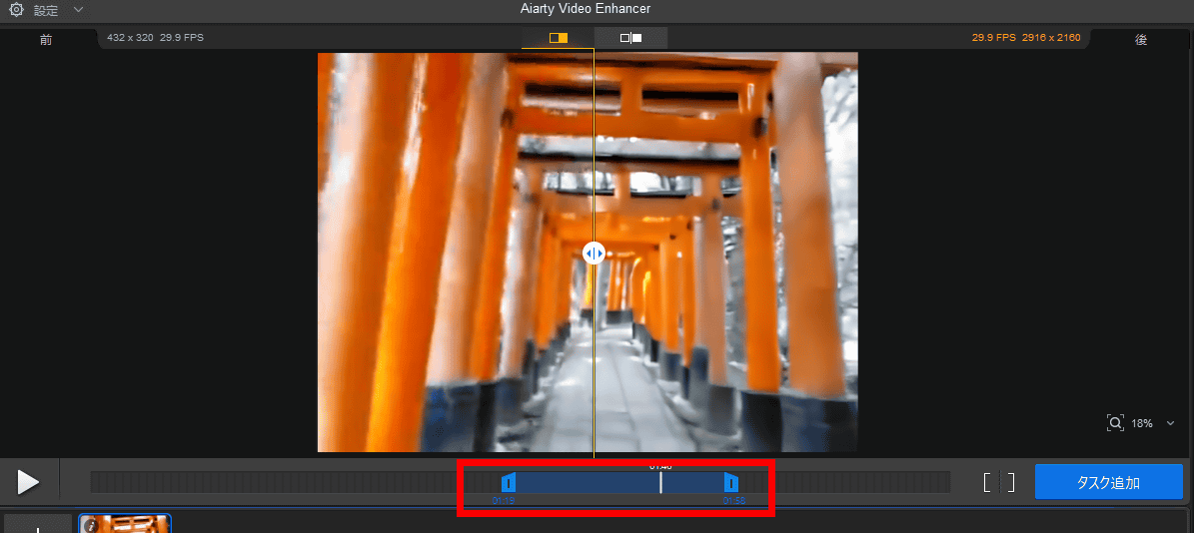Select the side-by-side comparison view mode

630,39
